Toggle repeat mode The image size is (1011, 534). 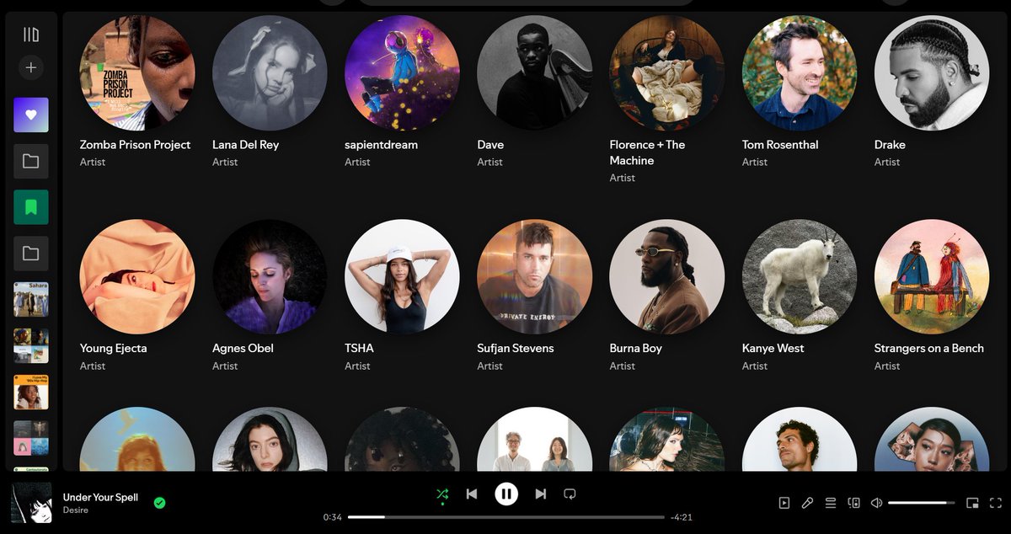coord(570,494)
